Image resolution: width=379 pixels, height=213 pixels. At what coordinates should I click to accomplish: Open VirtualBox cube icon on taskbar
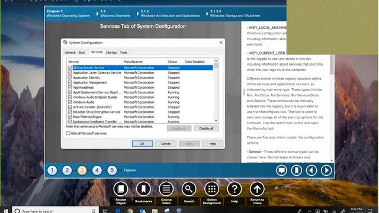pos(179,211)
